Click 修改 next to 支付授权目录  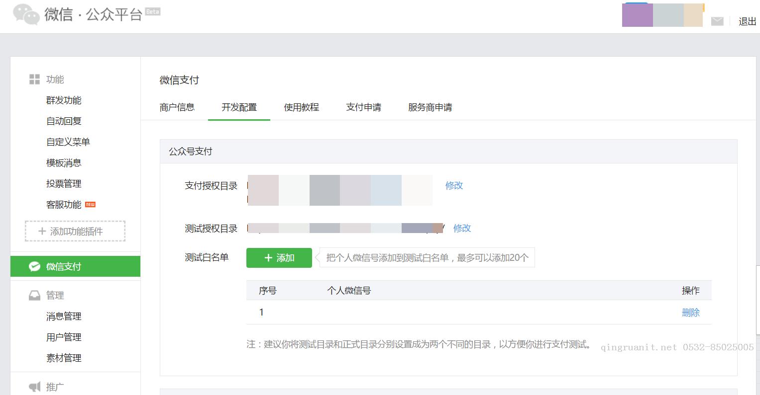(453, 185)
